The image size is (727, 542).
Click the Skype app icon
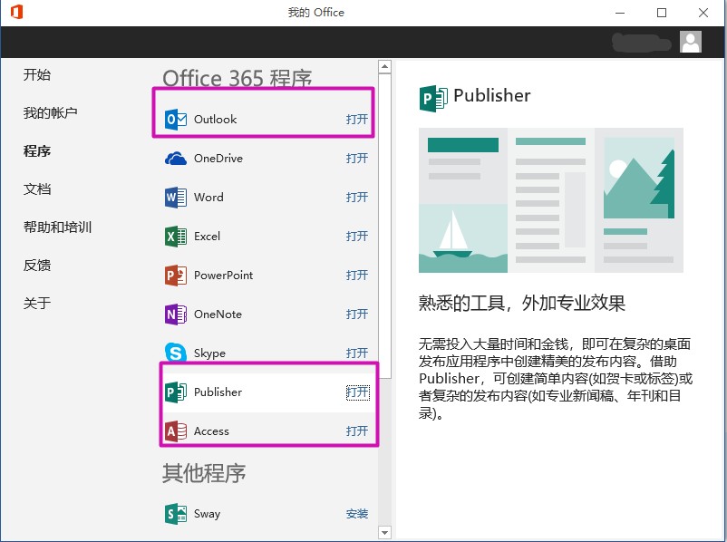coord(176,353)
